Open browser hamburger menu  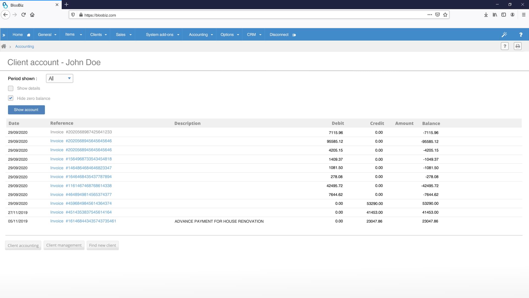pyautogui.click(x=524, y=15)
